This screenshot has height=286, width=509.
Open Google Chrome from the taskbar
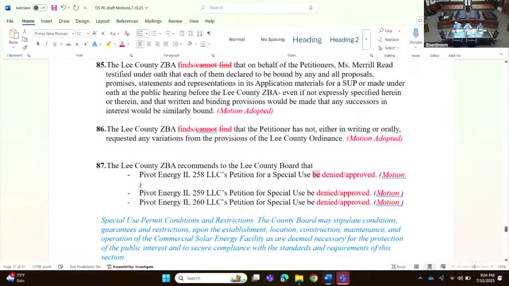point(314,278)
